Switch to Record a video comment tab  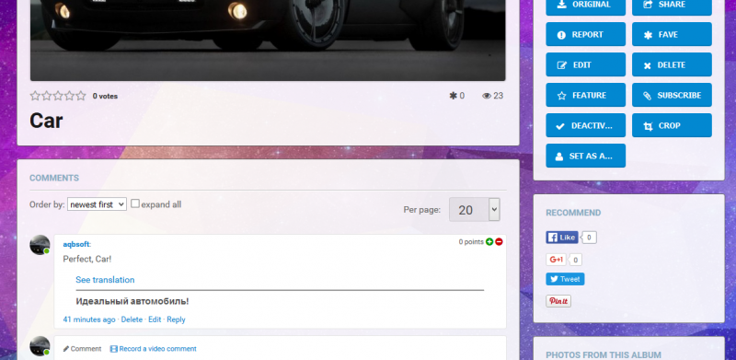click(153, 349)
